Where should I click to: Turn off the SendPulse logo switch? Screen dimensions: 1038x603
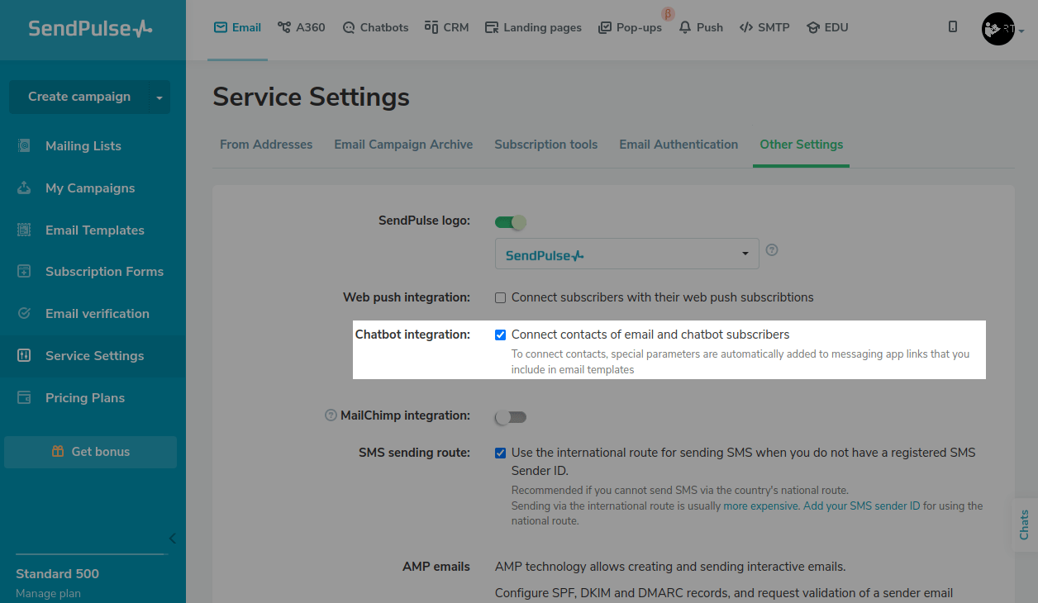pos(510,221)
